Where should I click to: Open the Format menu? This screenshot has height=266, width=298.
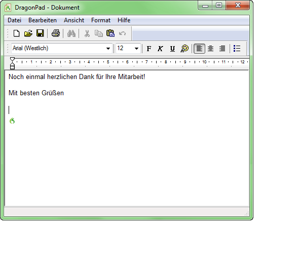click(101, 20)
